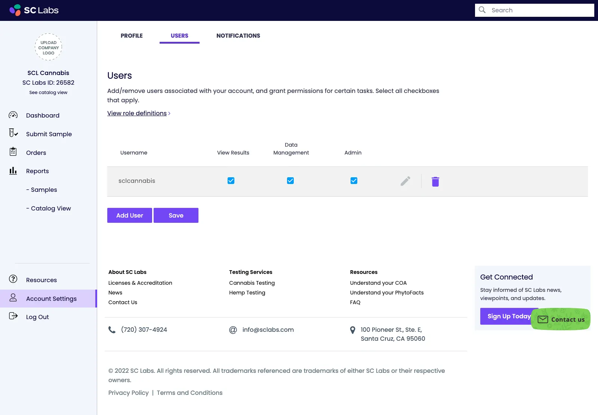Click the Resources question mark icon

[x=13, y=279]
